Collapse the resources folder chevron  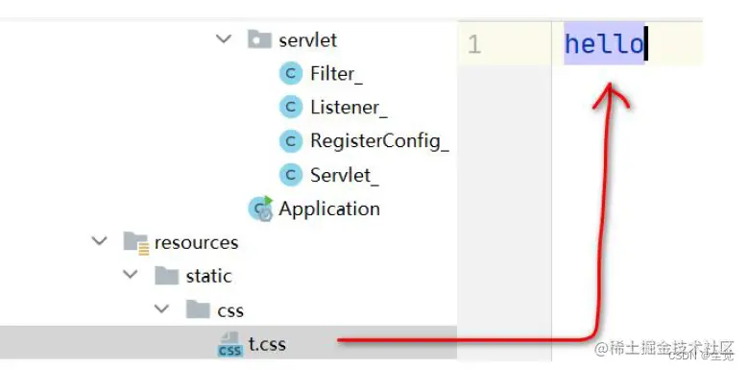tap(99, 241)
